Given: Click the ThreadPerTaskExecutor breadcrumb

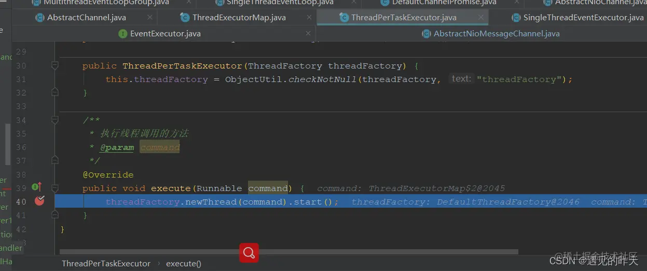Looking at the screenshot, I should click(106, 264).
